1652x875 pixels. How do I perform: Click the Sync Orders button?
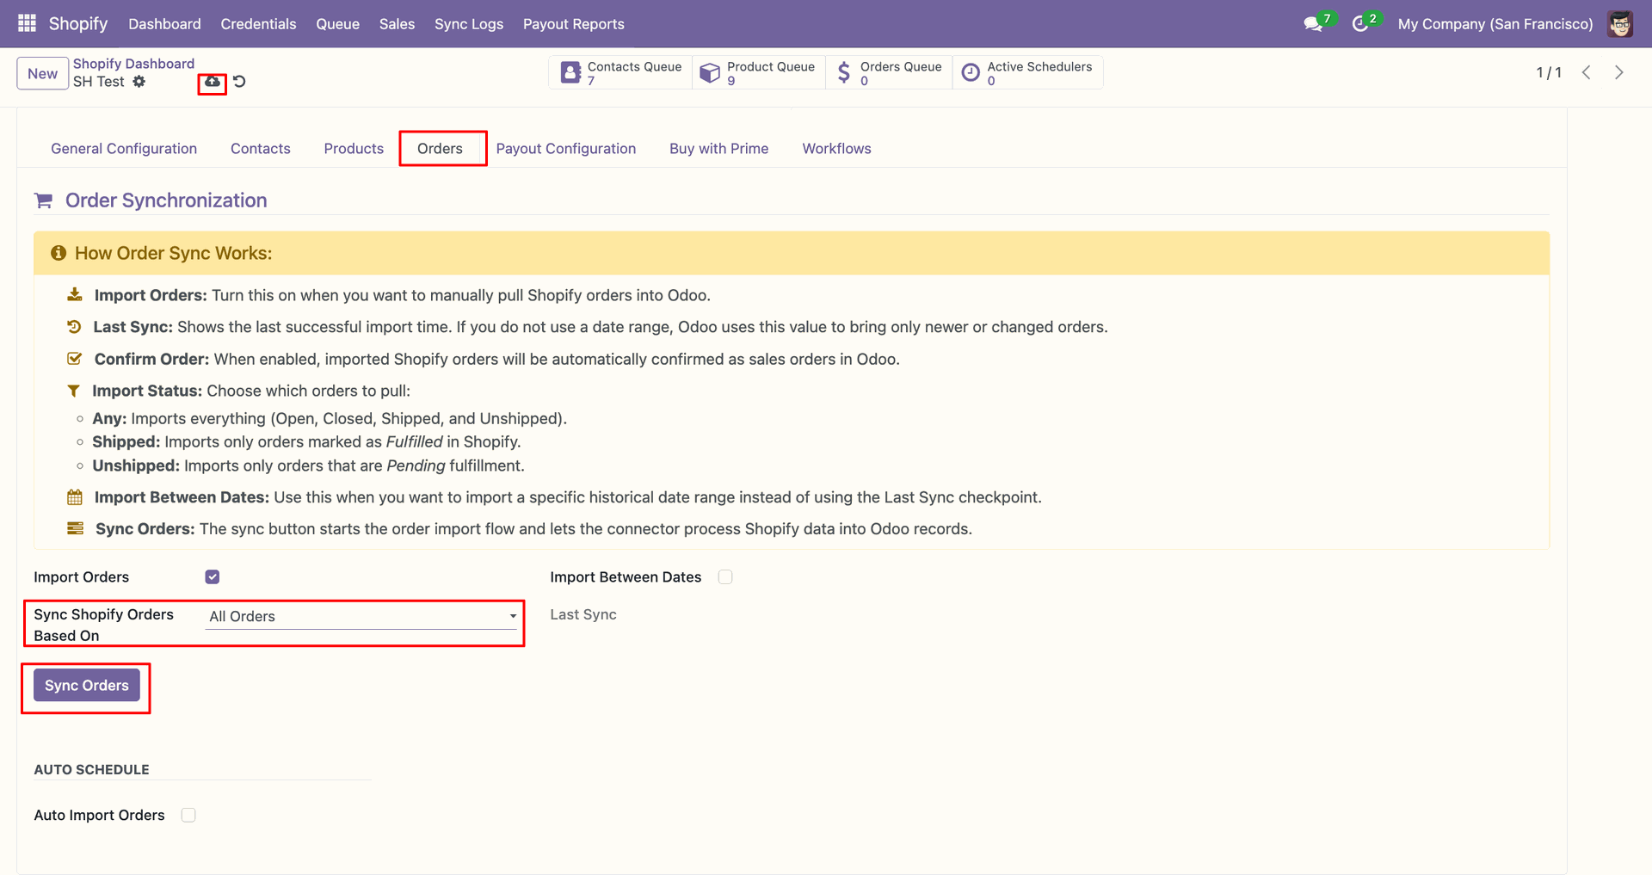point(87,686)
